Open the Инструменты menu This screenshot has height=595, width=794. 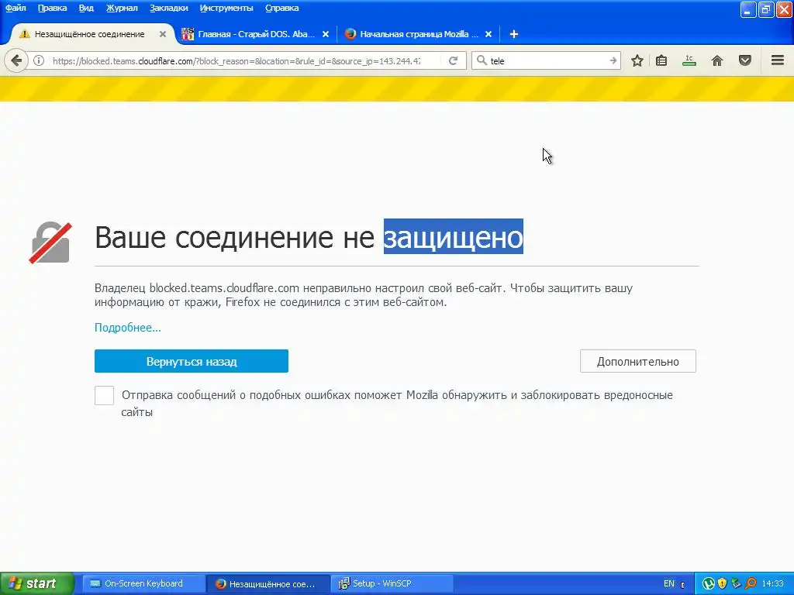pos(226,8)
